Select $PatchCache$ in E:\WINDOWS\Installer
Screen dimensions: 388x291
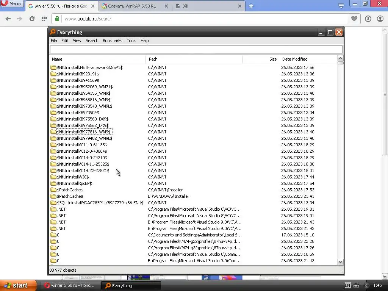tap(70, 196)
